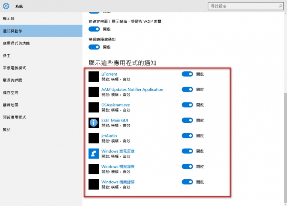Click the 尋找設定 search field

pos(246,6)
